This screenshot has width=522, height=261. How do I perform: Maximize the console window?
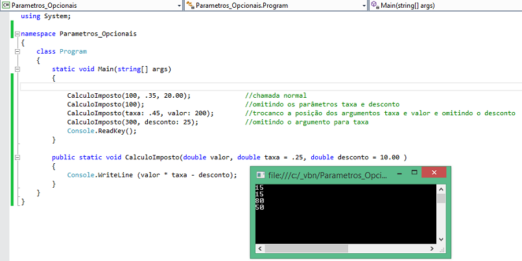[x=414, y=172]
